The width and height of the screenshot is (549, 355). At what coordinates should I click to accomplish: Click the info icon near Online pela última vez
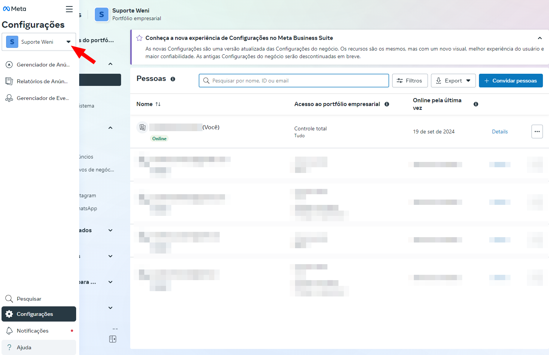(x=476, y=104)
